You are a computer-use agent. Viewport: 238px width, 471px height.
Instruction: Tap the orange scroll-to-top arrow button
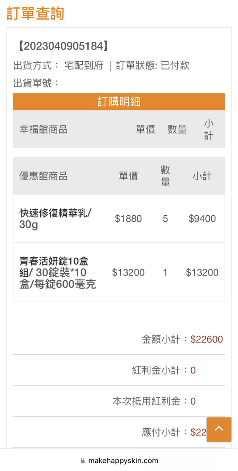(x=219, y=429)
